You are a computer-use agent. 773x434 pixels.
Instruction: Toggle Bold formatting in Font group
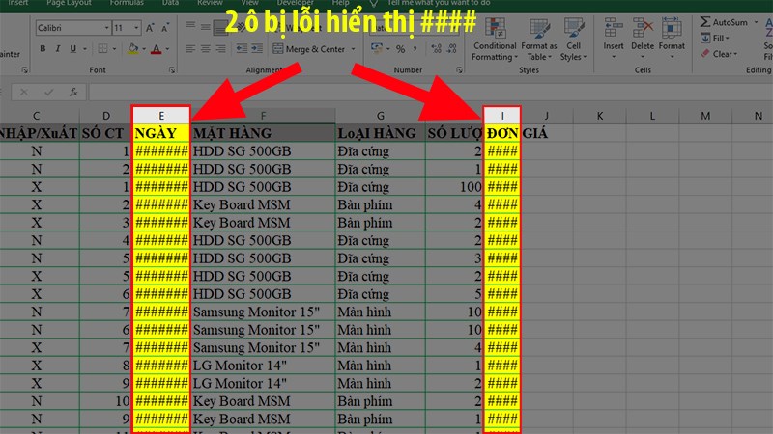43,48
